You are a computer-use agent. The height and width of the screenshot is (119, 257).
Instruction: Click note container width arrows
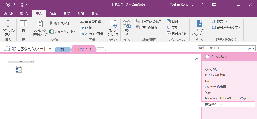(32, 62)
